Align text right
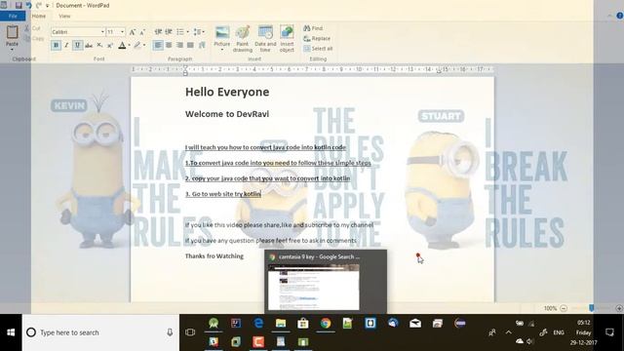Image resolution: width=624 pixels, height=351 pixels. click(x=179, y=46)
